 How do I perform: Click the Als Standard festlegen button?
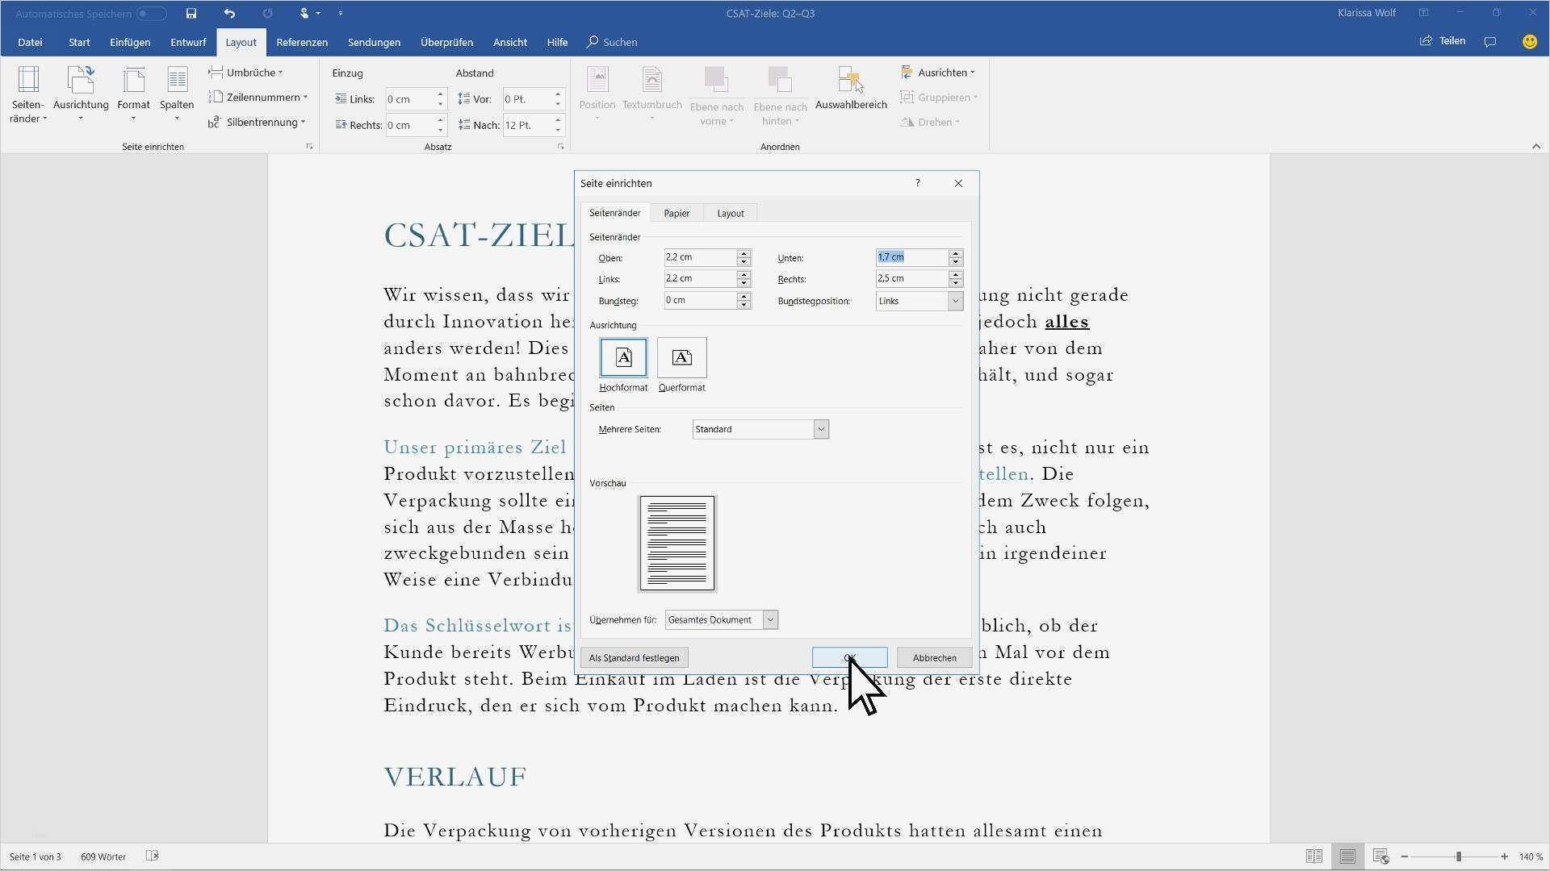click(634, 657)
